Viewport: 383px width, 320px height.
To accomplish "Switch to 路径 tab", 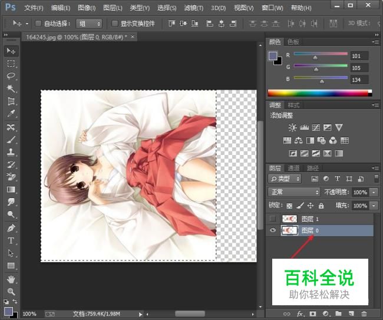I will 313,168.
